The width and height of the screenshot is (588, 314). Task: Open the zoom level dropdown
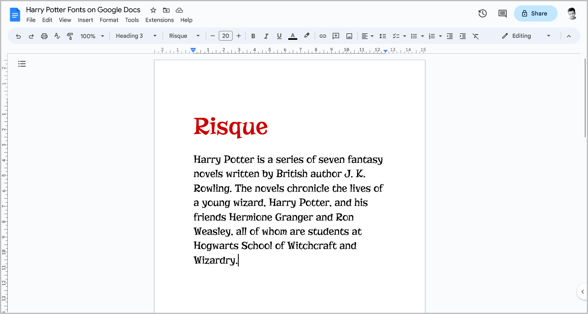point(91,36)
